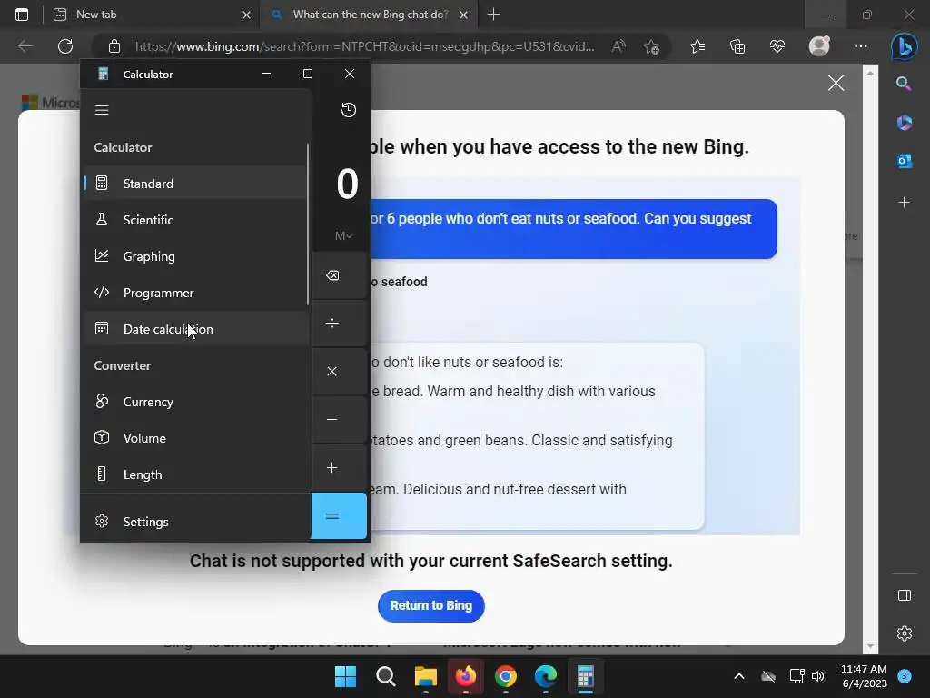Open Edge Collections
930x698 pixels.
pyautogui.click(x=737, y=46)
